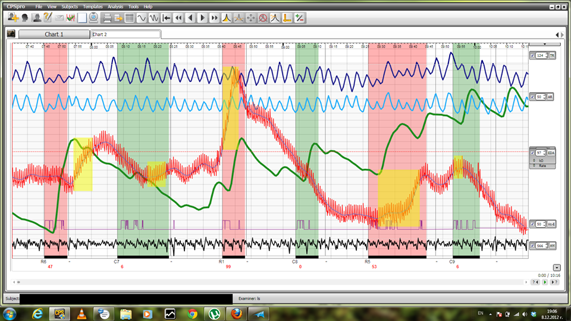The image size is (571, 321).
Task: Click the horizontal chart scrollbar
Action: coord(268,282)
